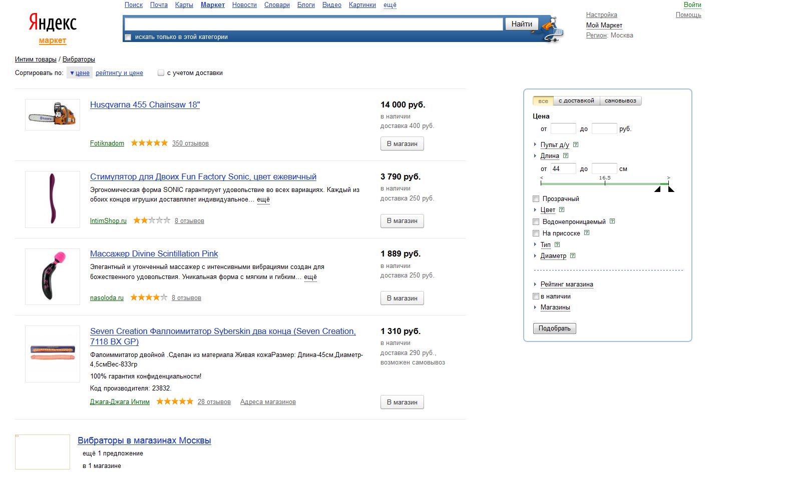787x485 pixels.
Task: Switch to the 'с доставкой' tab
Action: [576, 101]
